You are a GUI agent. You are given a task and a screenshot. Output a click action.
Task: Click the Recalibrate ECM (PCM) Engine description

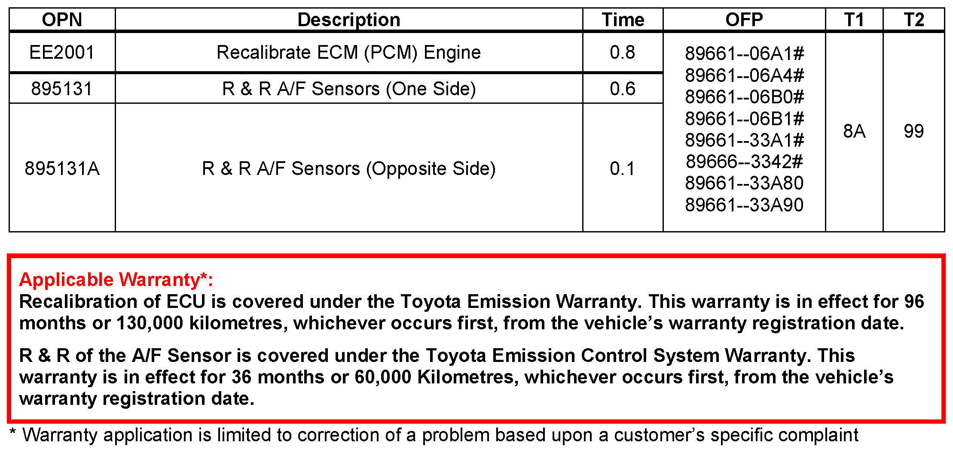pyautogui.click(x=348, y=52)
